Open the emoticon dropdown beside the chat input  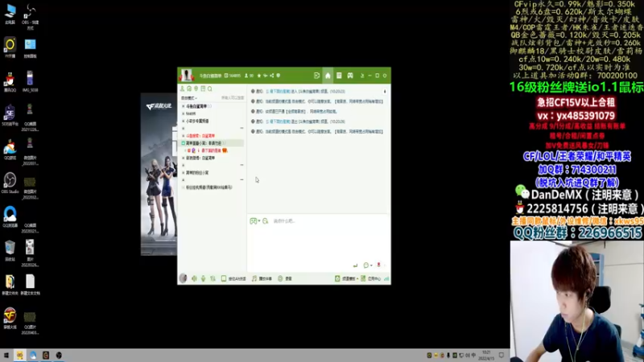(254, 221)
